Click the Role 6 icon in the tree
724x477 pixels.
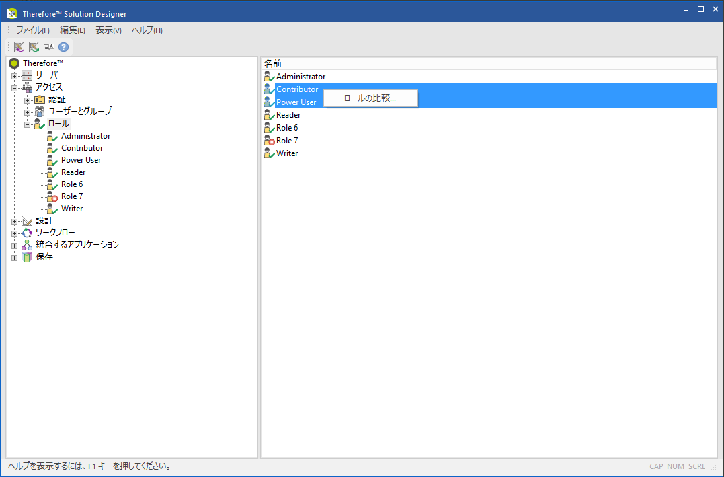click(x=52, y=184)
